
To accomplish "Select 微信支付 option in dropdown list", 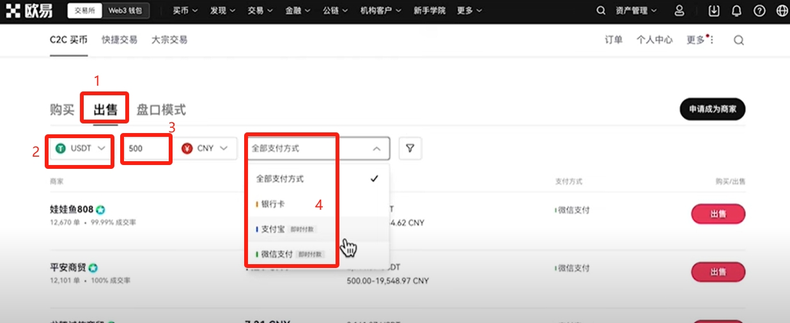I will coord(318,254).
